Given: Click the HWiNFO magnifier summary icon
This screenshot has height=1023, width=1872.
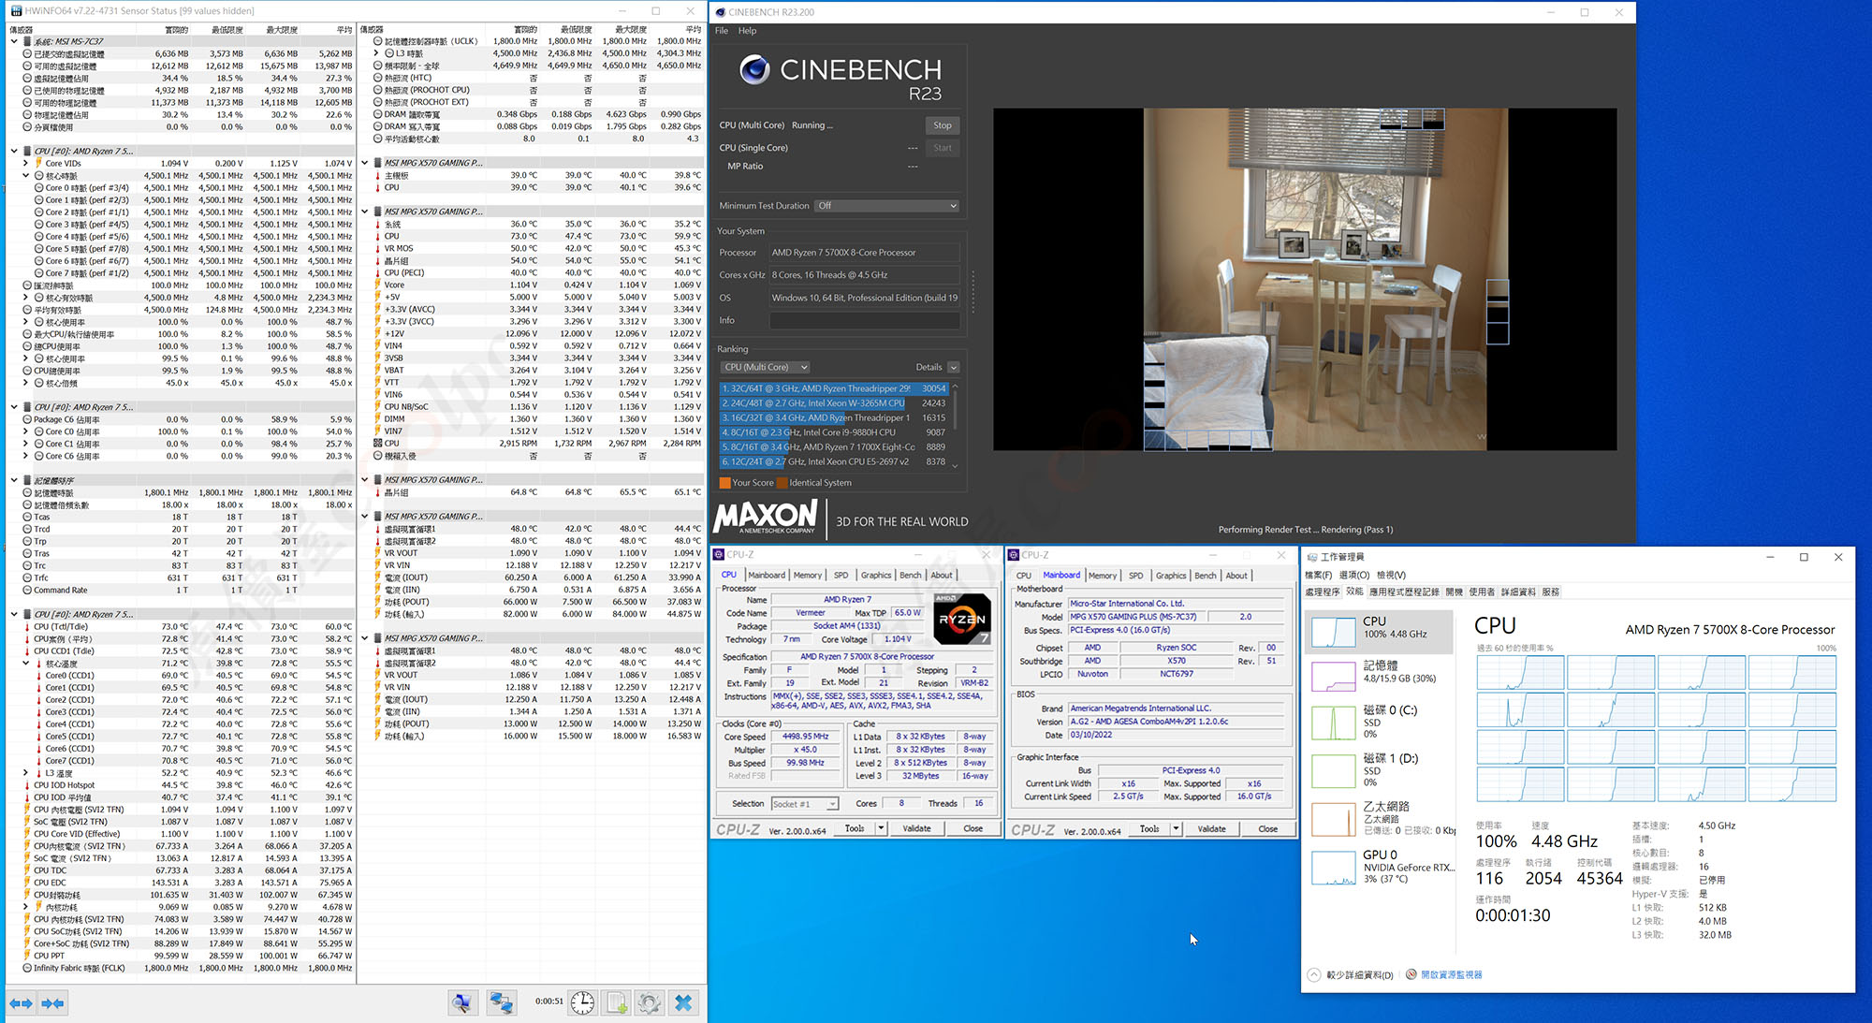Looking at the screenshot, I should click(461, 1003).
